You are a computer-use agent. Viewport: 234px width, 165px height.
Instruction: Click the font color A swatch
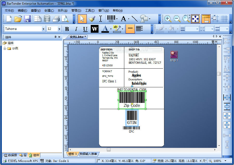point(105,29)
